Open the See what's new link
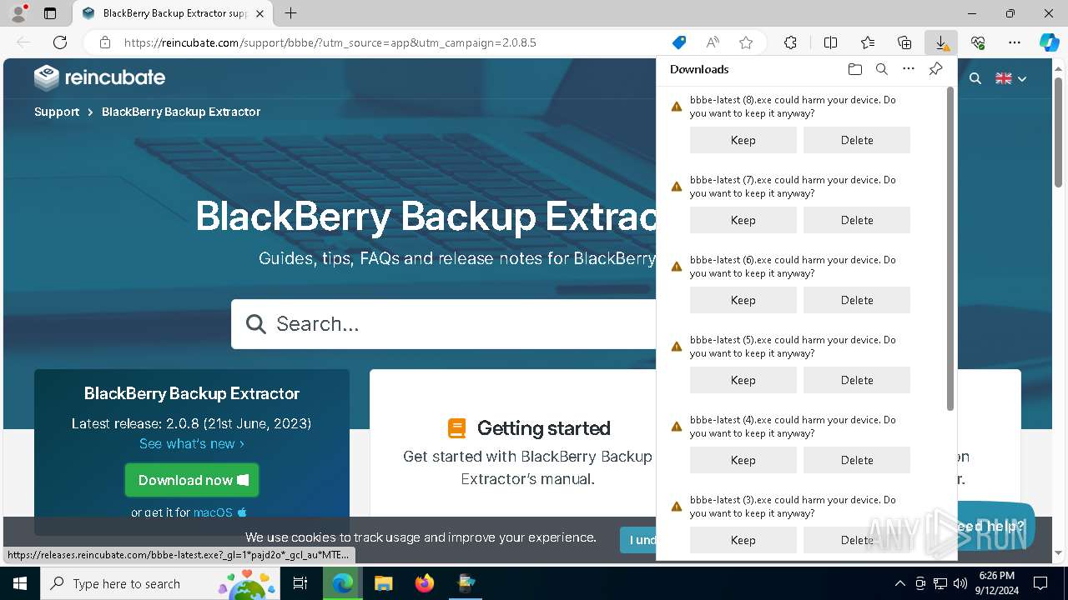This screenshot has width=1068, height=600. [192, 443]
